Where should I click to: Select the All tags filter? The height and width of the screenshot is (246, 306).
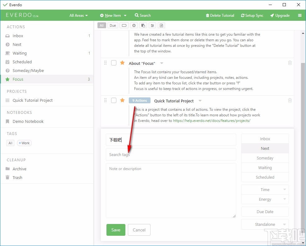[x=10, y=143]
